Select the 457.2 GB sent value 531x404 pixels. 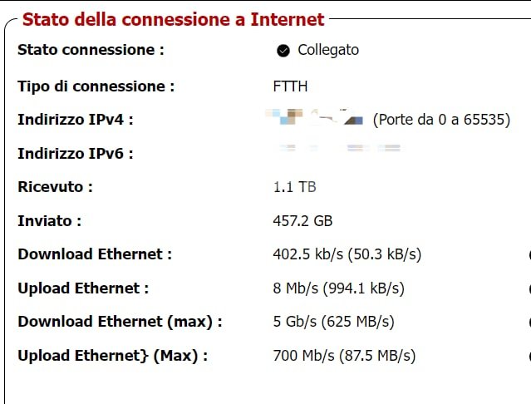pos(302,221)
